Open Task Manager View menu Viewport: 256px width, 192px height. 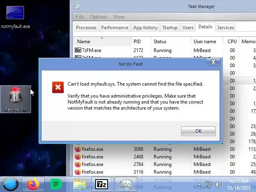coord(119,17)
